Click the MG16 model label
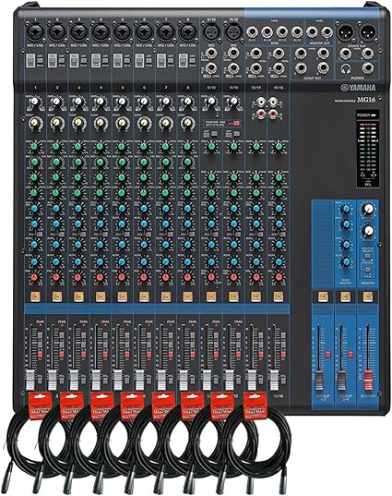 (x=366, y=100)
